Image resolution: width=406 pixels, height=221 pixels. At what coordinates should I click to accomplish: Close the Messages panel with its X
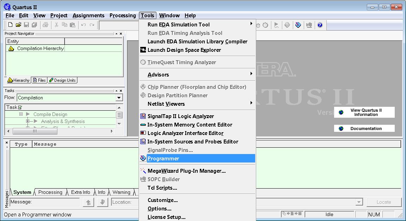[7, 143]
